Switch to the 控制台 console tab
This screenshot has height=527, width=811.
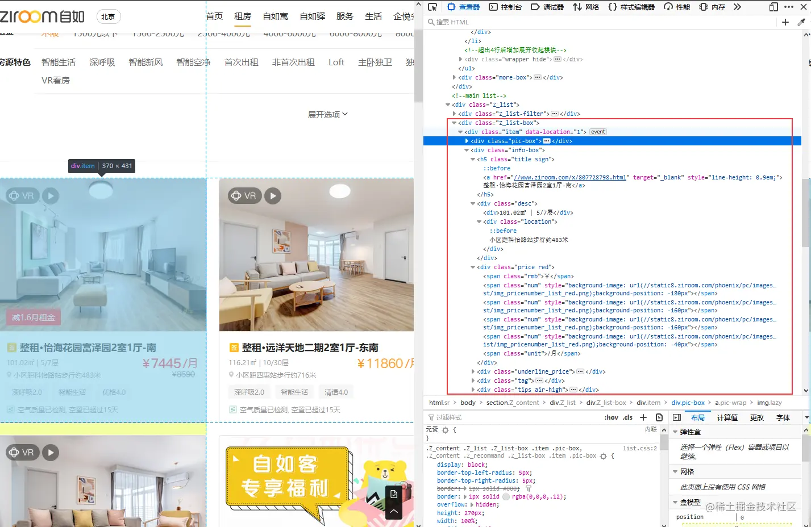pos(505,7)
